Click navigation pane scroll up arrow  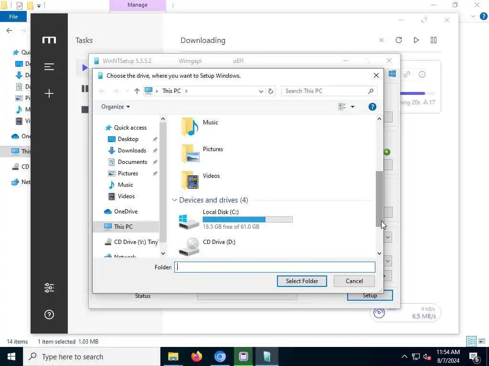coord(163,119)
